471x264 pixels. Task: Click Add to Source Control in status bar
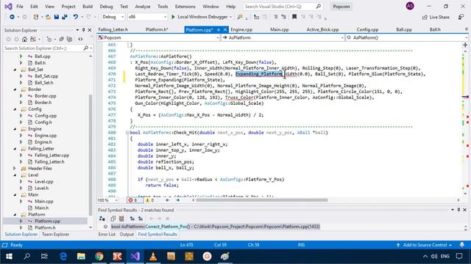424,245
